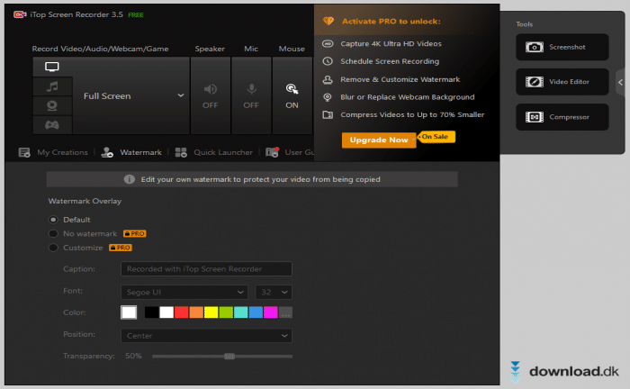Click the On Sale tag

[x=436, y=137]
